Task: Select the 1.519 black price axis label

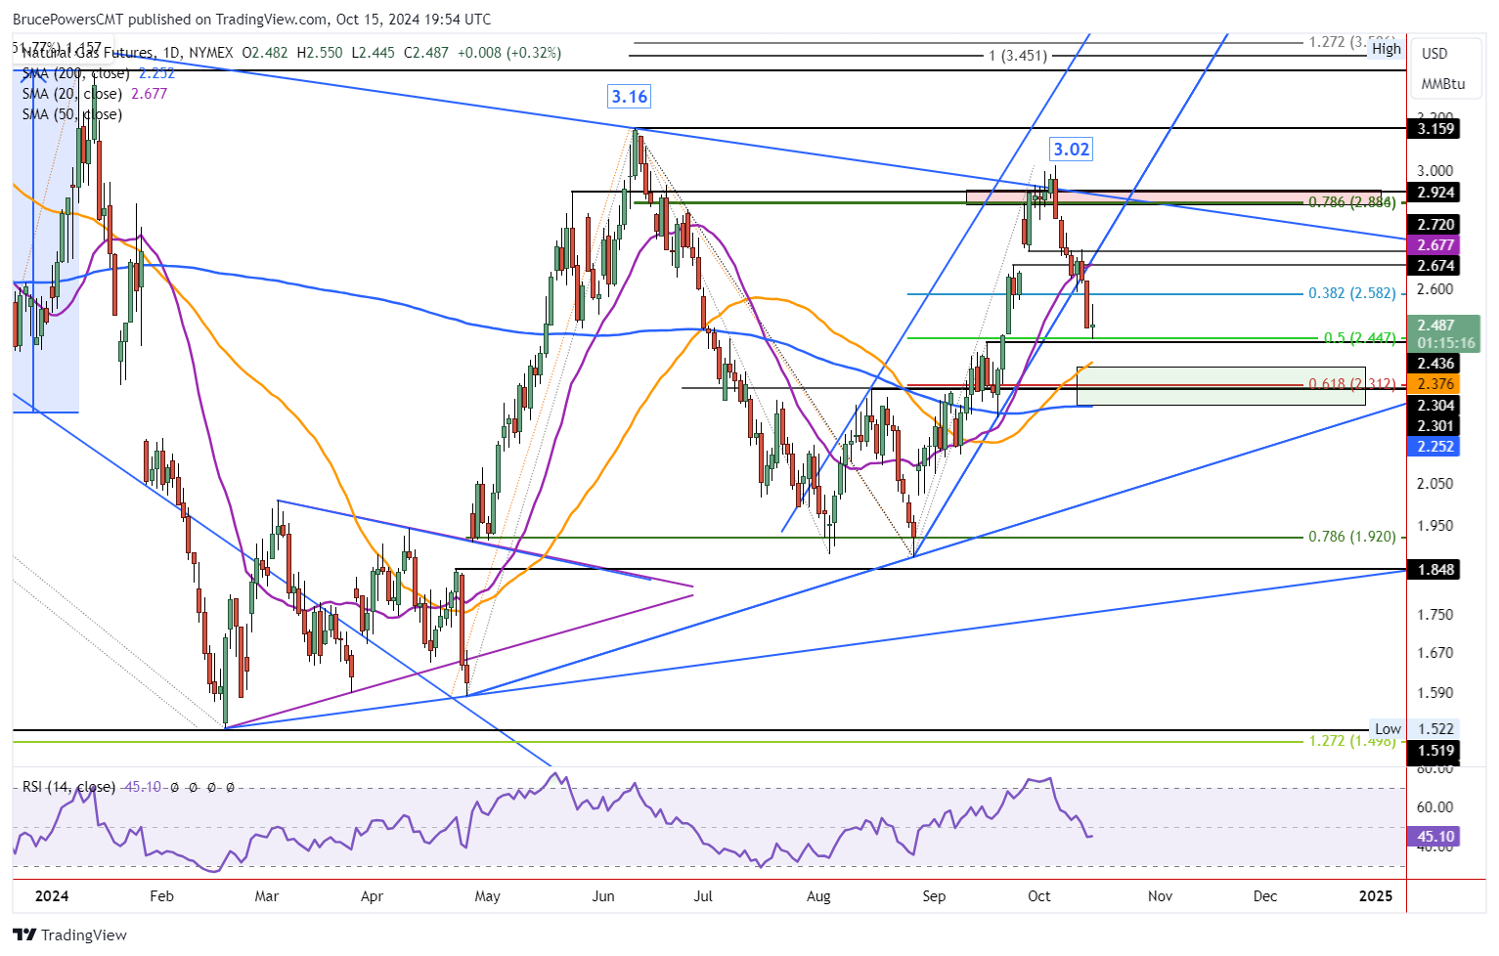Action: point(1434,750)
